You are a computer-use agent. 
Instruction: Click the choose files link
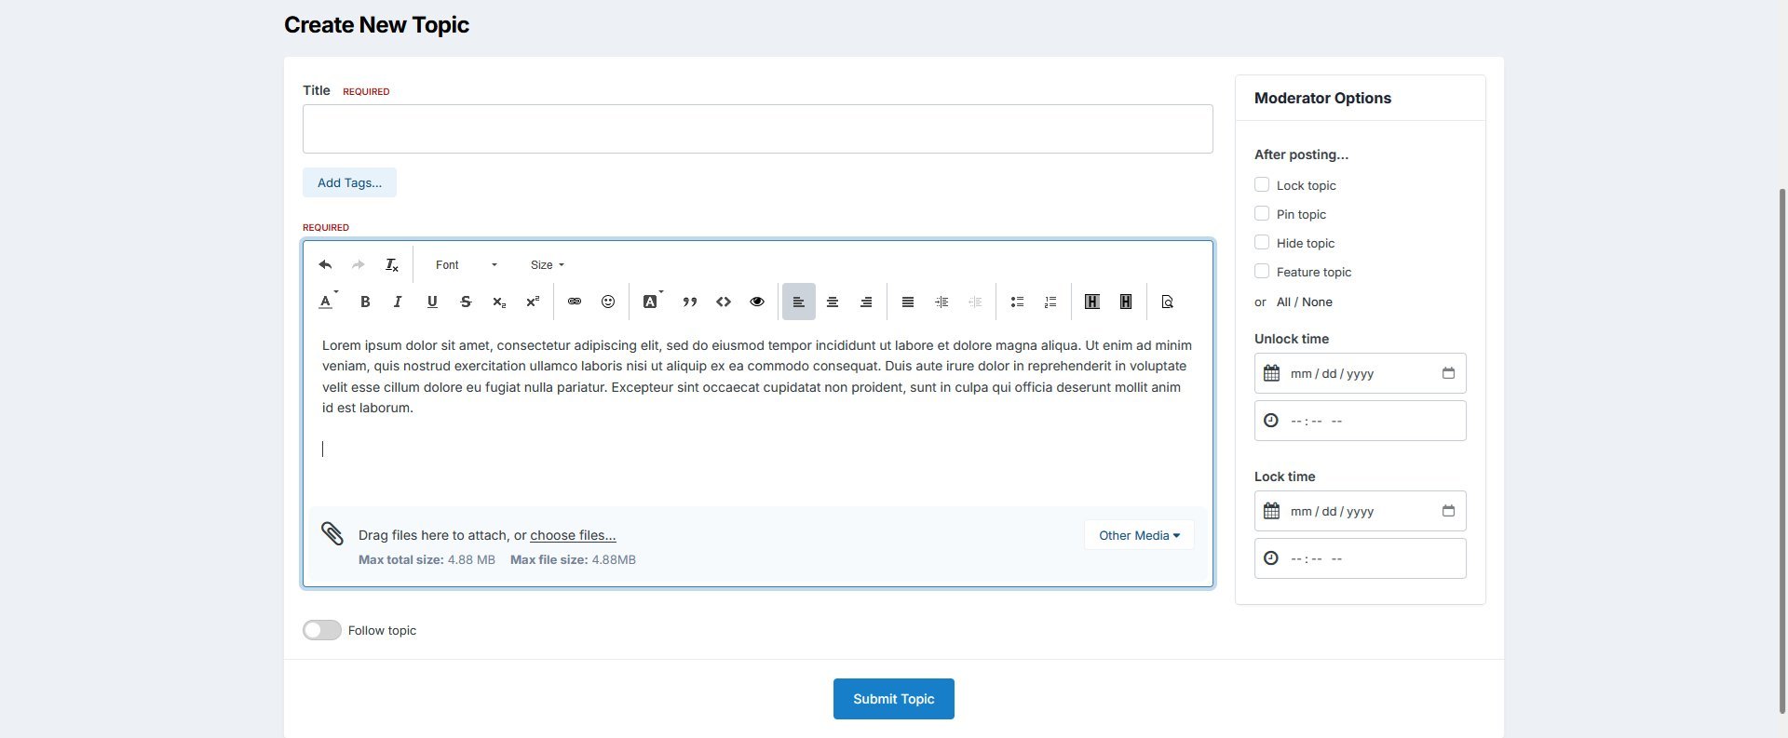coord(573,535)
